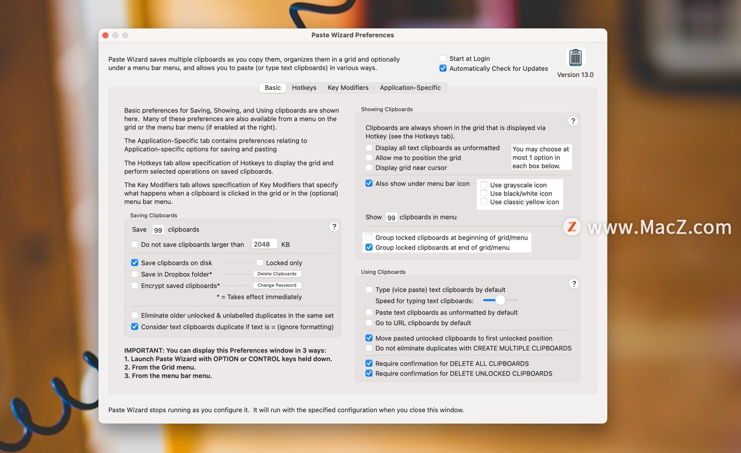Click the 'From the Grid menu' line
This screenshot has height=453, width=741.
pyautogui.click(x=160, y=367)
